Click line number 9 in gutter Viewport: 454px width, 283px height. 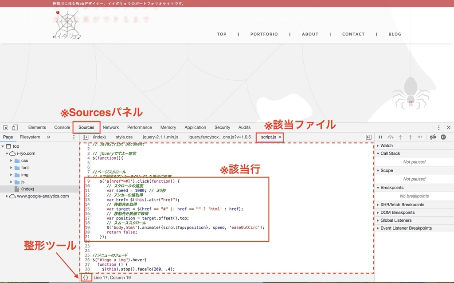pyautogui.click(x=89, y=181)
